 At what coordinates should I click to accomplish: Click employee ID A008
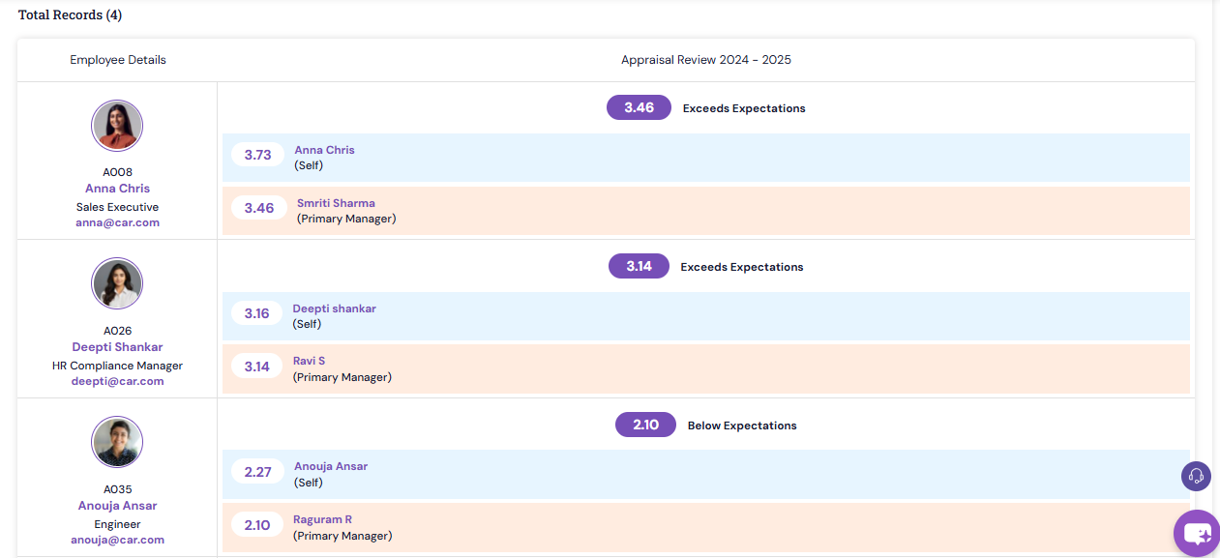pos(117,172)
